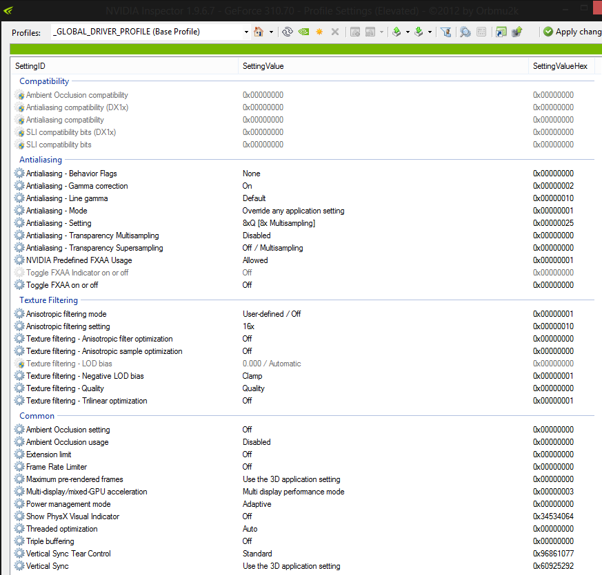Add an application to the current profile
The height and width of the screenshot is (575, 602).
(355, 32)
